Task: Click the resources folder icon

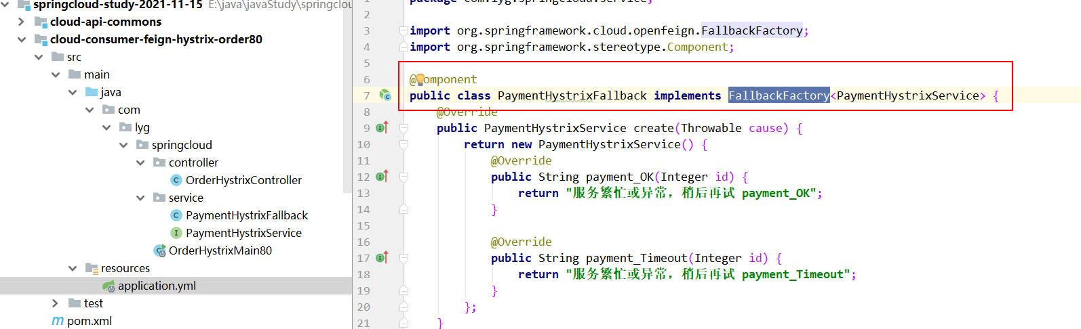Action: click(x=92, y=268)
